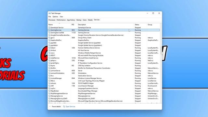Click the icon beside GraphicsPerfSvc
208x117 pixels.
(49, 40)
